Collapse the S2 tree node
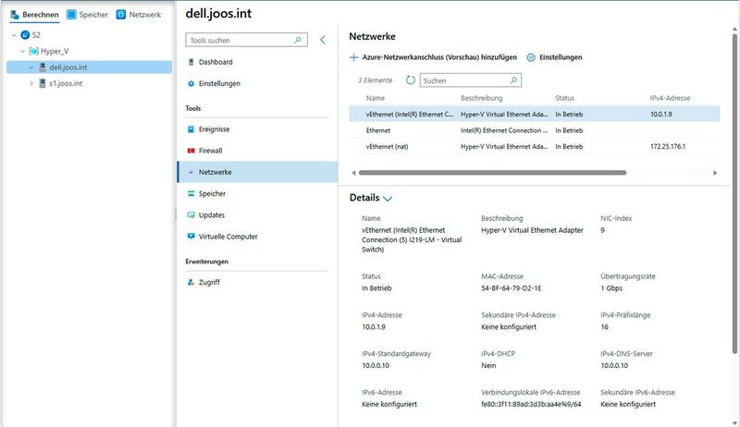This screenshot has height=427, width=740. 14,35
